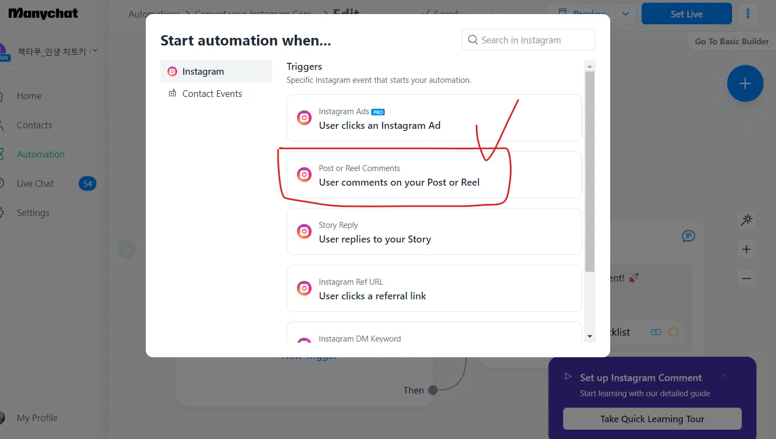This screenshot has height=439, width=776.
Task: Open Automation in the left navigation
Action: click(x=41, y=154)
